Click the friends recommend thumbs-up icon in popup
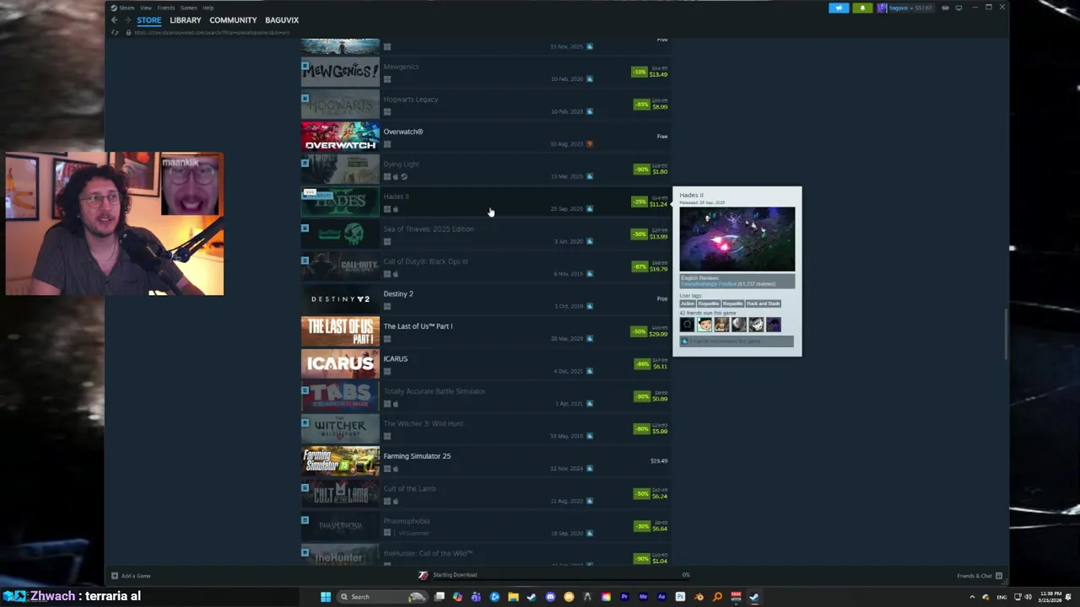Screen dimensions: 1080x607 [x=685, y=341]
